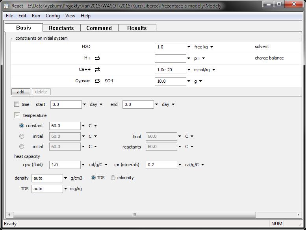The height and width of the screenshot is (230, 306).
Task: Select the Basis tab
Action: click(x=24, y=28)
